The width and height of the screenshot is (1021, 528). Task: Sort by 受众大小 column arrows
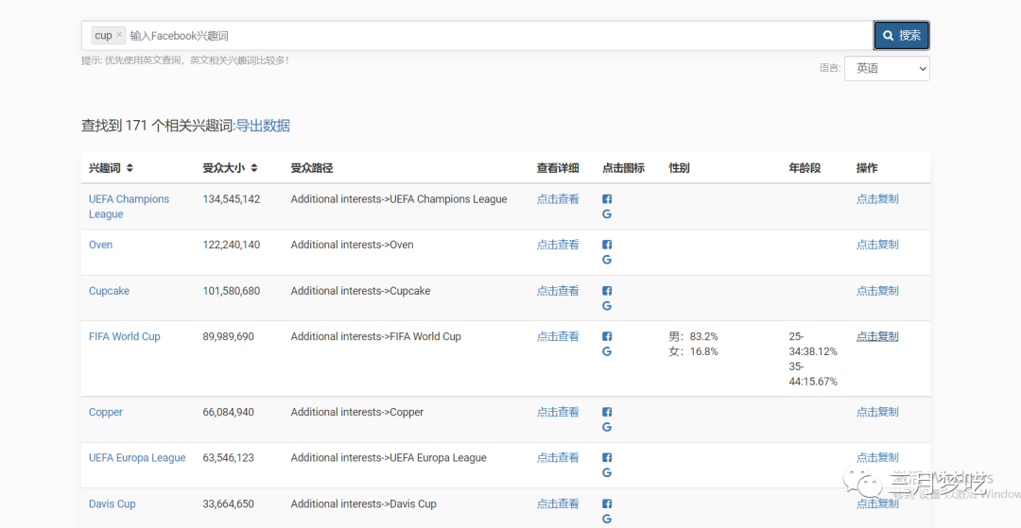(254, 168)
